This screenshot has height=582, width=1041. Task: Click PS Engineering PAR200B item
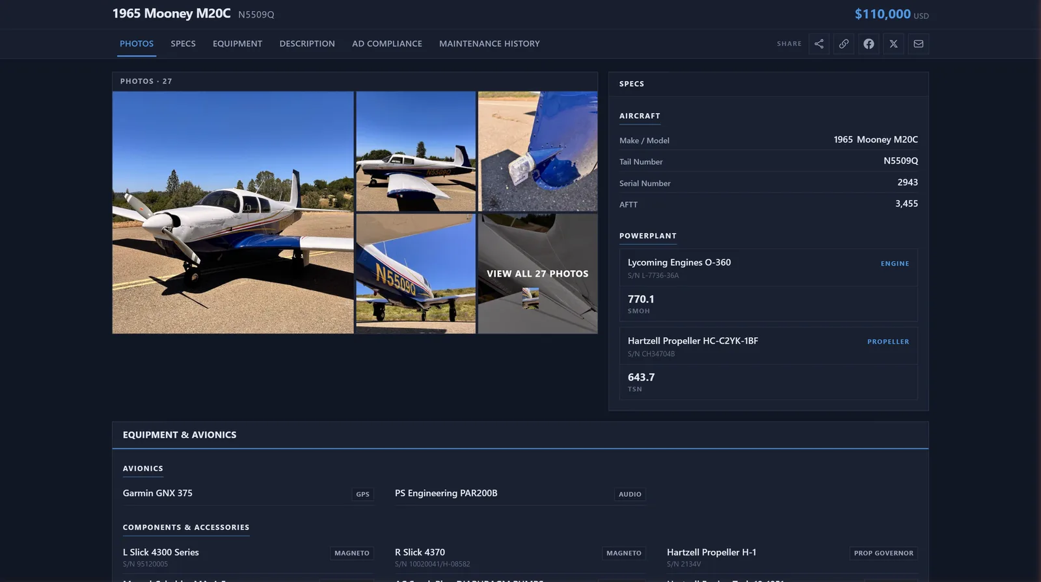[x=446, y=493]
